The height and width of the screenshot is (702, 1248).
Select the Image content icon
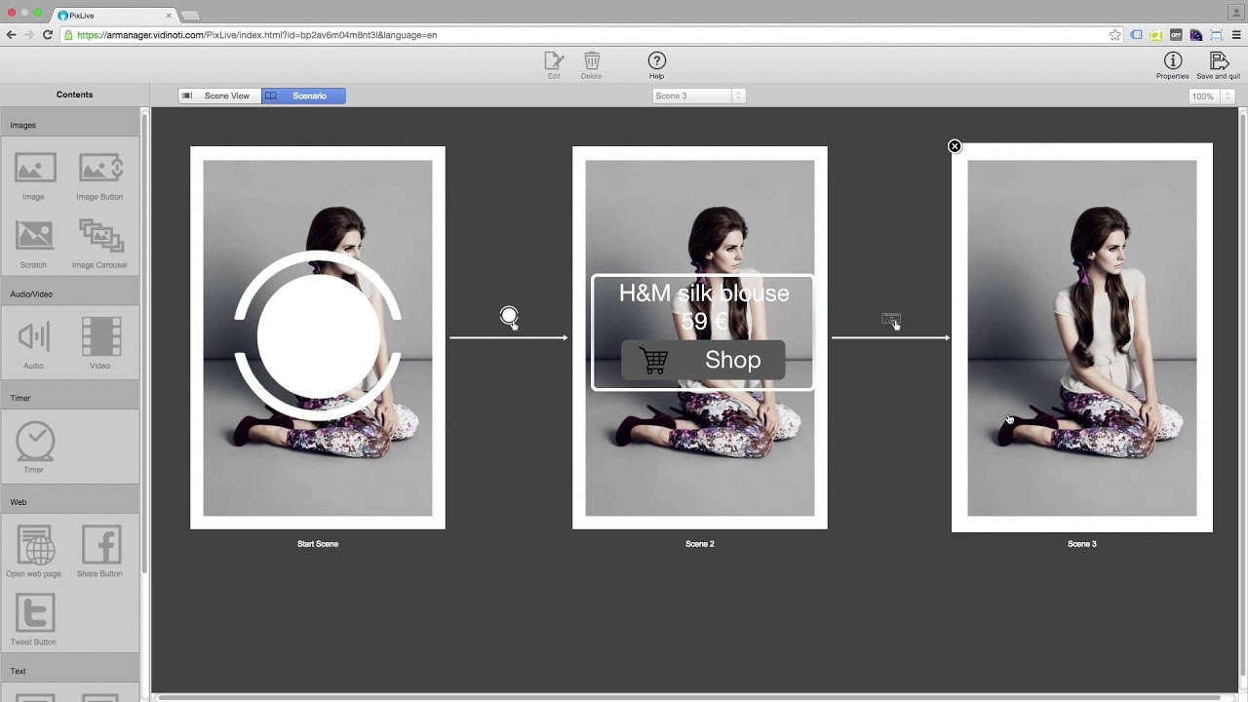pyautogui.click(x=34, y=168)
